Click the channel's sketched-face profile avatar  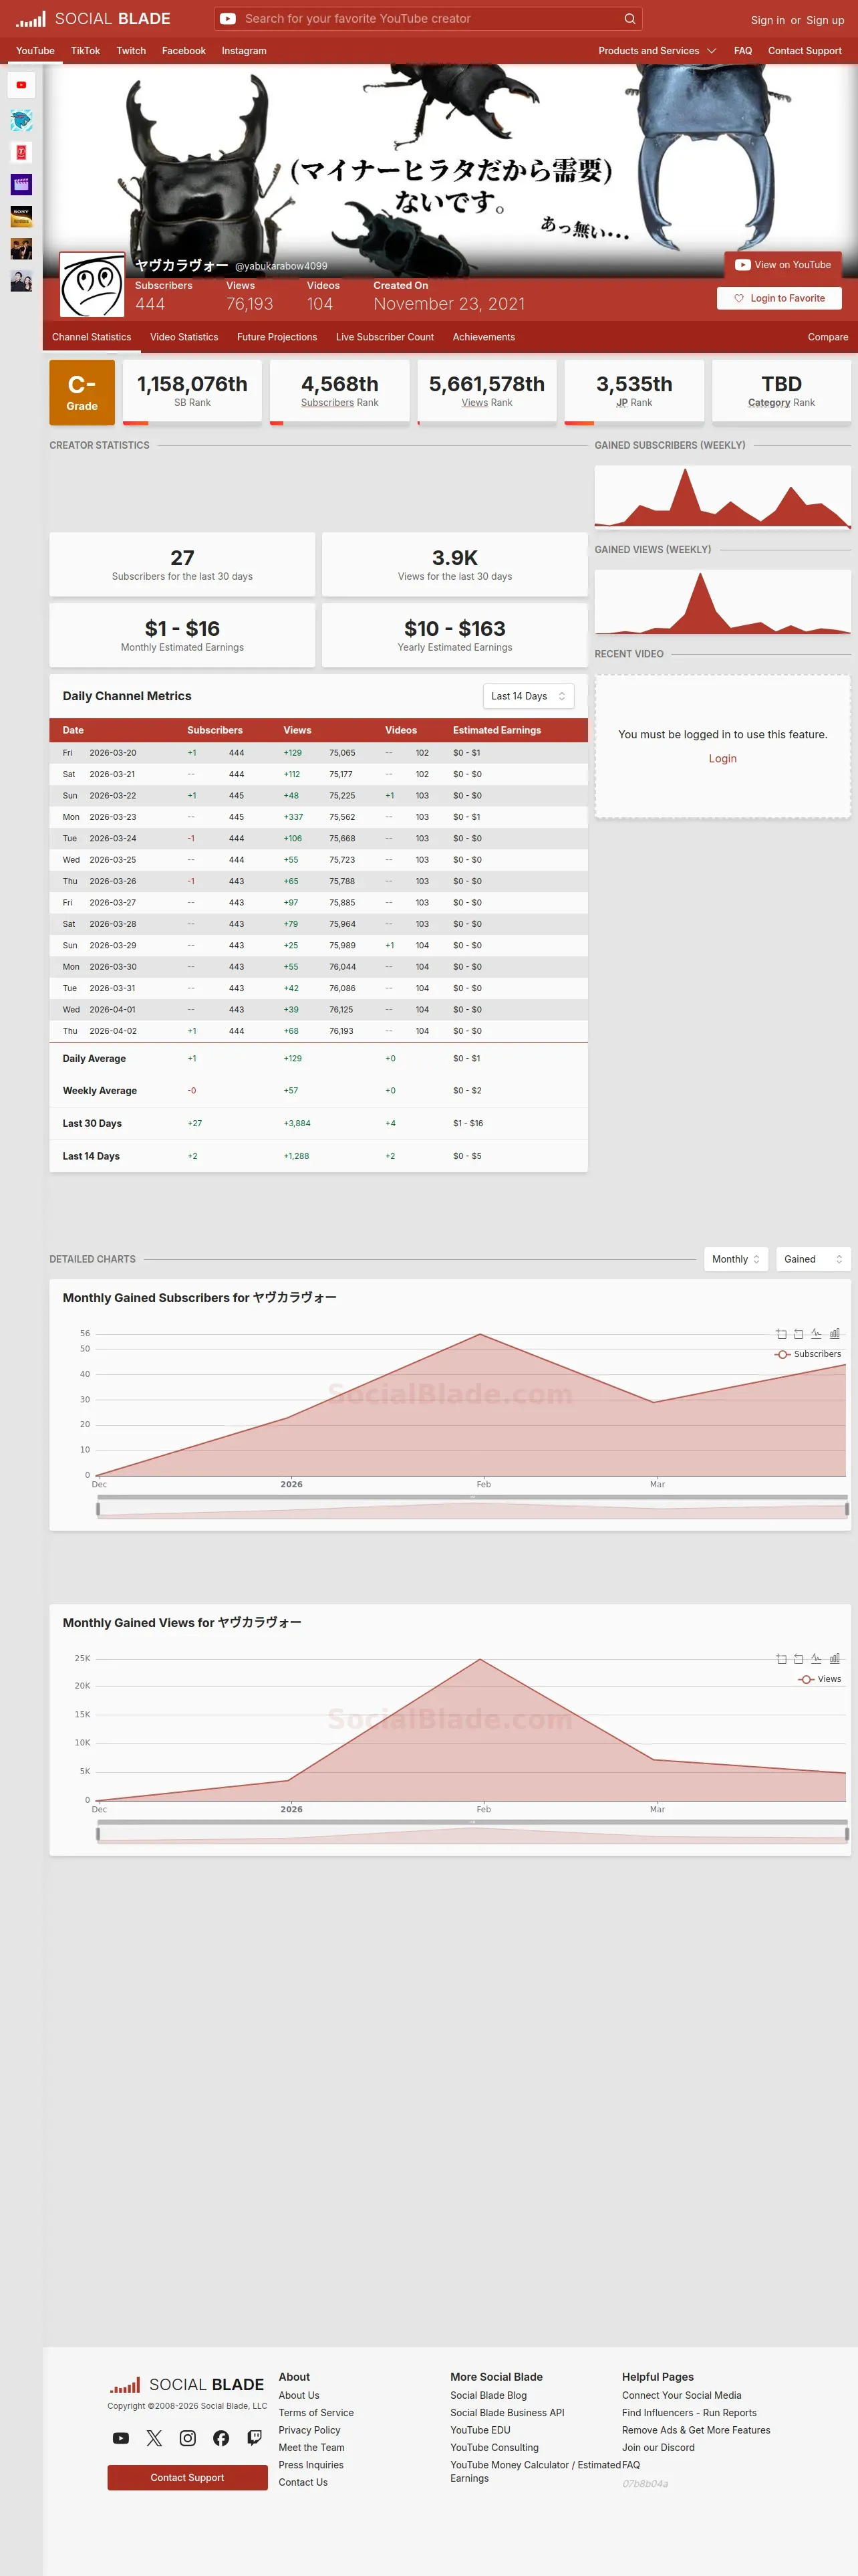click(92, 286)
